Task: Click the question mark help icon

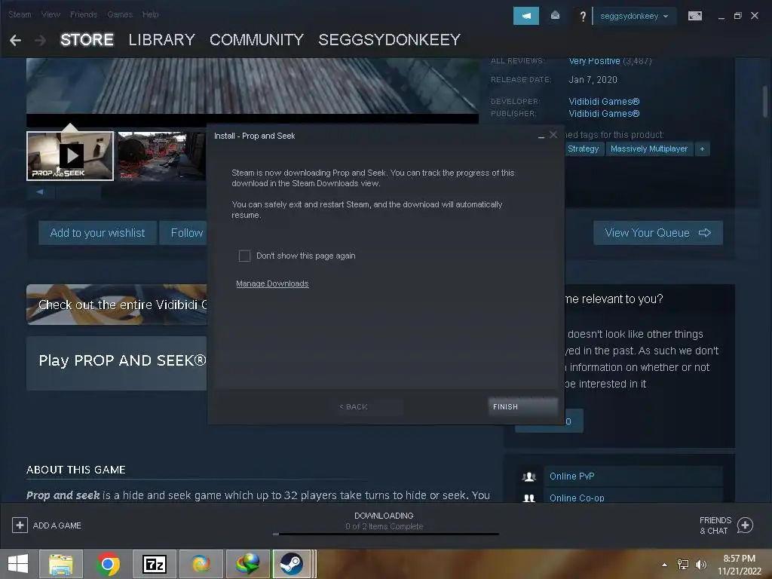Action: [583, 17]
